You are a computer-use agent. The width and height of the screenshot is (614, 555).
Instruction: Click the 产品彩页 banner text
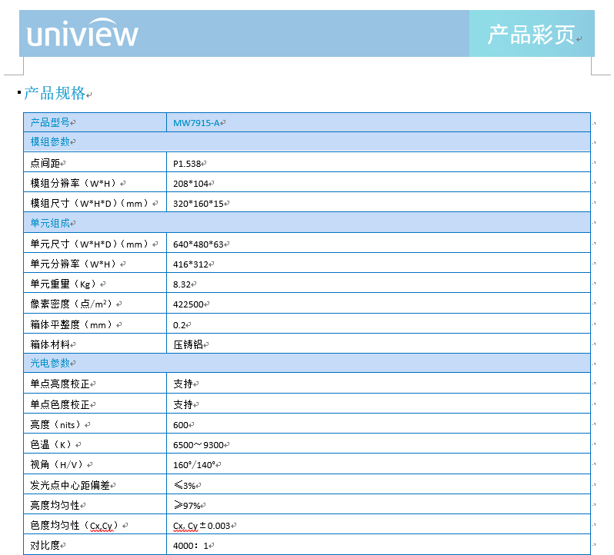tap(531, 35)
